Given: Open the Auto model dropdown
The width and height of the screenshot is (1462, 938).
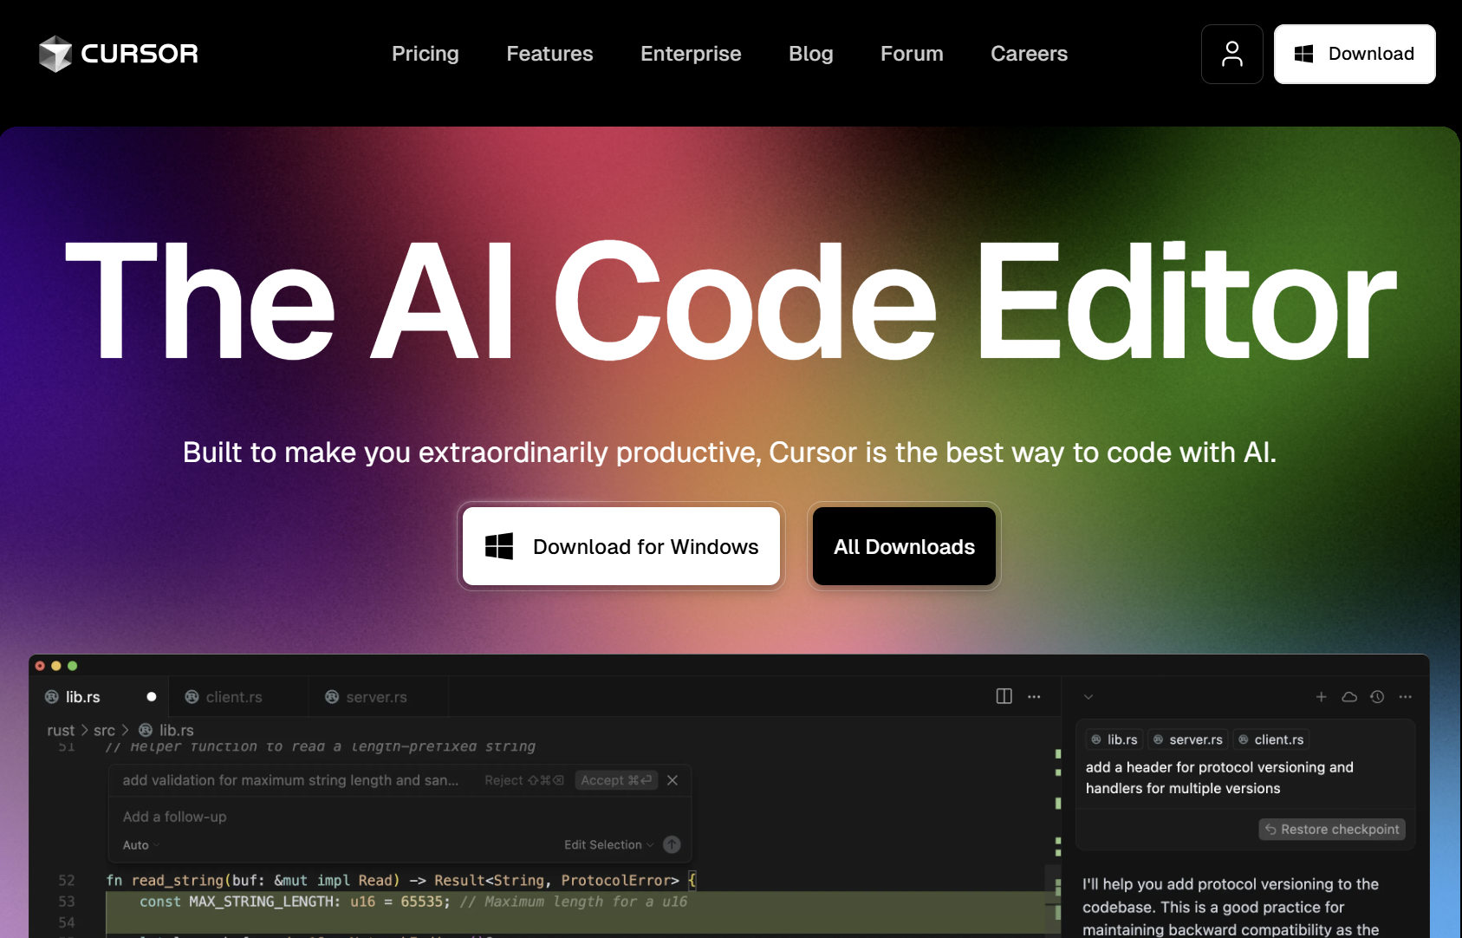Looking at the screenshot, I should tap(141, 845).
